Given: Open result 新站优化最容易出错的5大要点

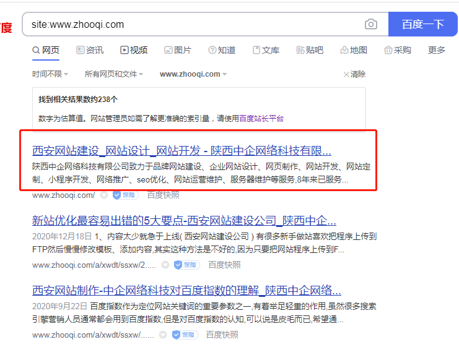Looking at the screenshot, I should 184,221.
